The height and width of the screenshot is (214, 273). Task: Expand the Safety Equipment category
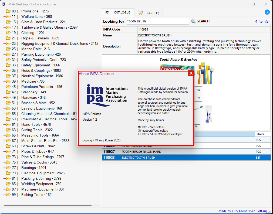pyautogui.click(x=41, y=65)
